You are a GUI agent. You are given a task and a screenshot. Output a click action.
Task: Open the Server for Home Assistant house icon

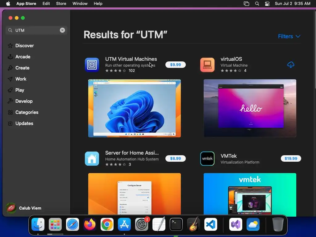(92, 159)
